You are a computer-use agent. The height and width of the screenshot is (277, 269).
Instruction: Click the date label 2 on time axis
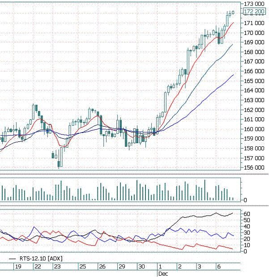click(x=180, y=267)
